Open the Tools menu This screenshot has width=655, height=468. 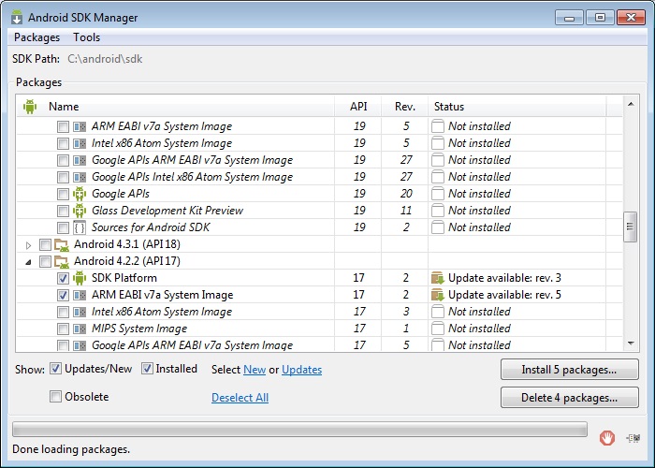[87, 37]
